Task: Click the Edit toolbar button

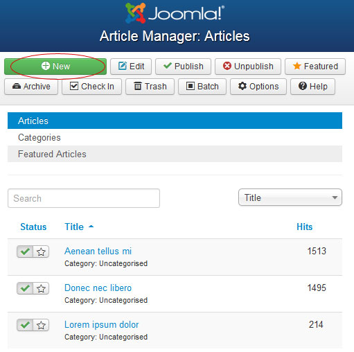Action: (x=131, y=67)
